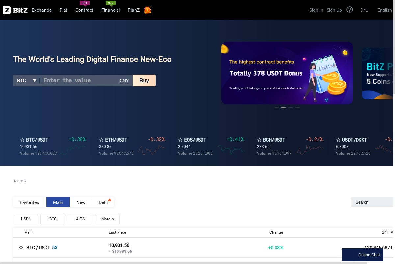Click the BitZ logo
This screenshot has height=264, width=395.
pos(15,10)
